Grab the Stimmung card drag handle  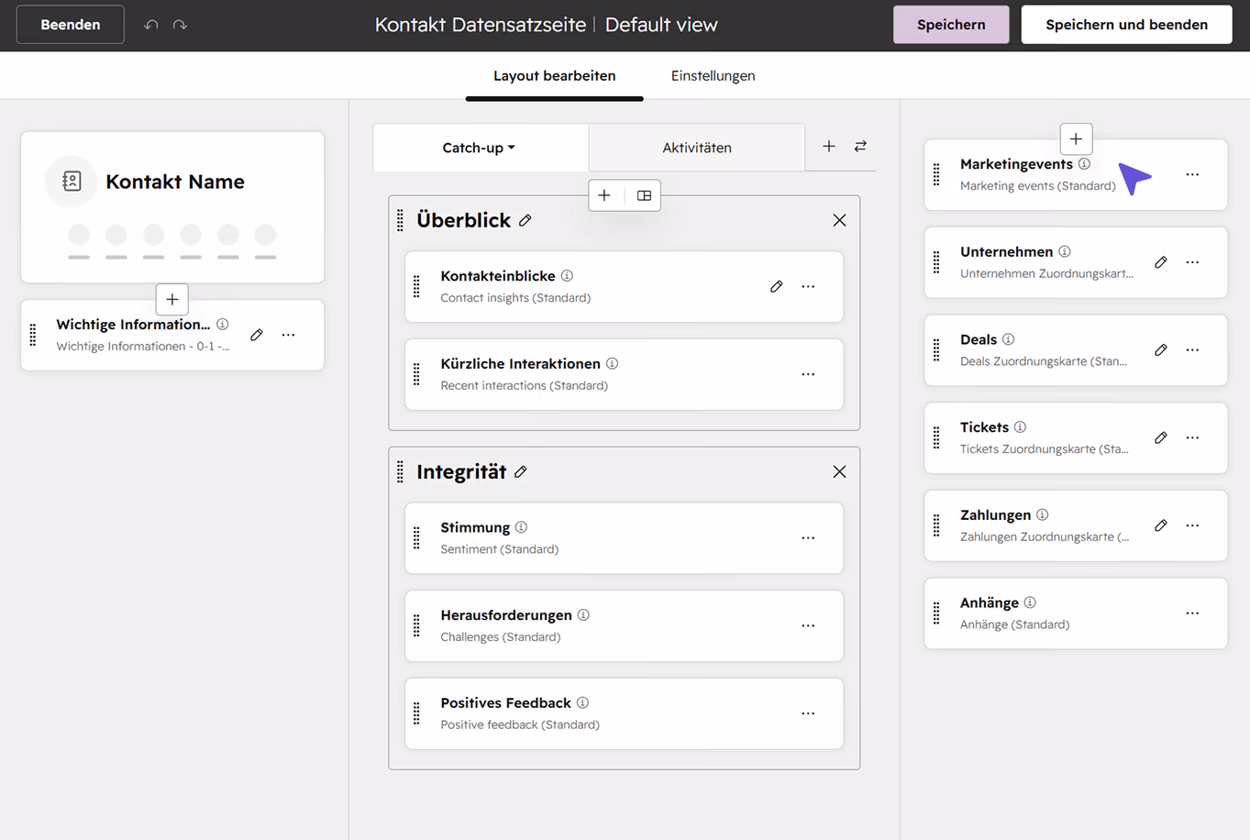[x=416, y=538]
